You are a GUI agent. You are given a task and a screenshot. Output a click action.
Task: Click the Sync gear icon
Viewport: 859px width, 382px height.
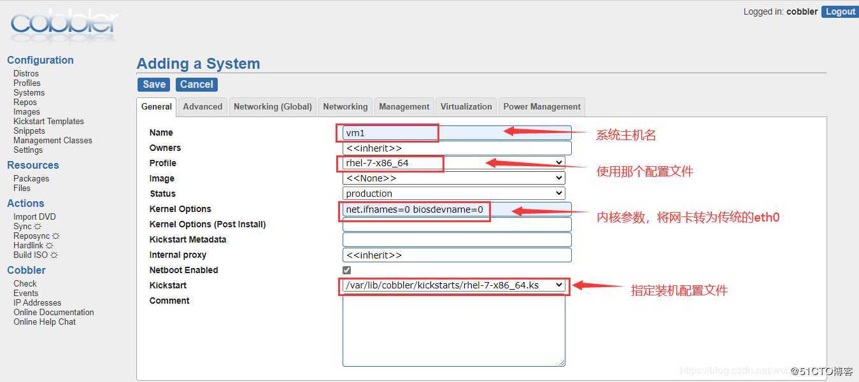click(38, 227)
